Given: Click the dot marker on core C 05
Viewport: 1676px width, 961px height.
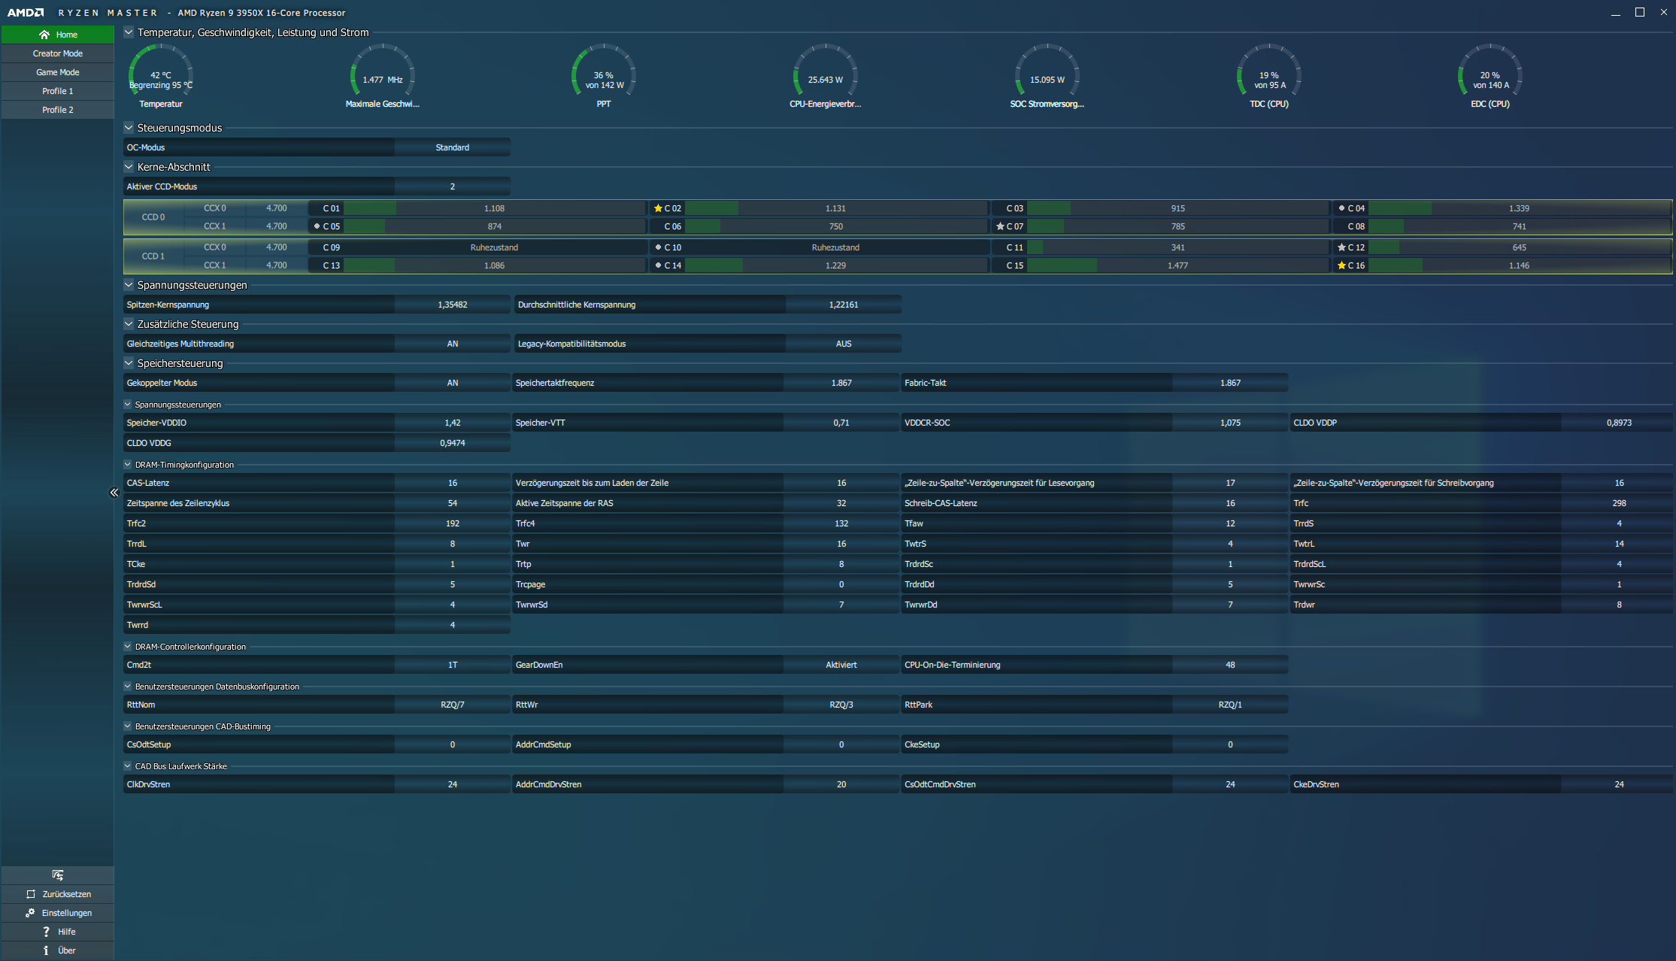Looking at the screenshot, I should point(317,226).
